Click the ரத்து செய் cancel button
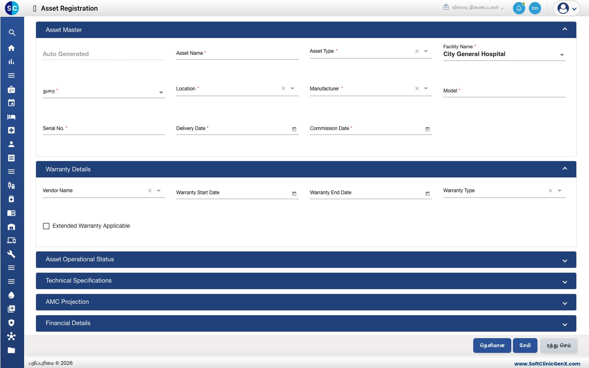 click(559, 346)
